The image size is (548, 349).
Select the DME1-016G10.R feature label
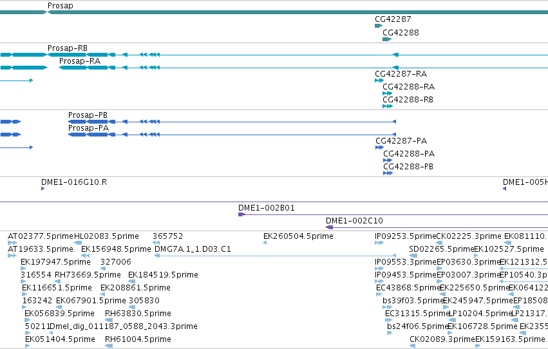click(x=74, y=182)
